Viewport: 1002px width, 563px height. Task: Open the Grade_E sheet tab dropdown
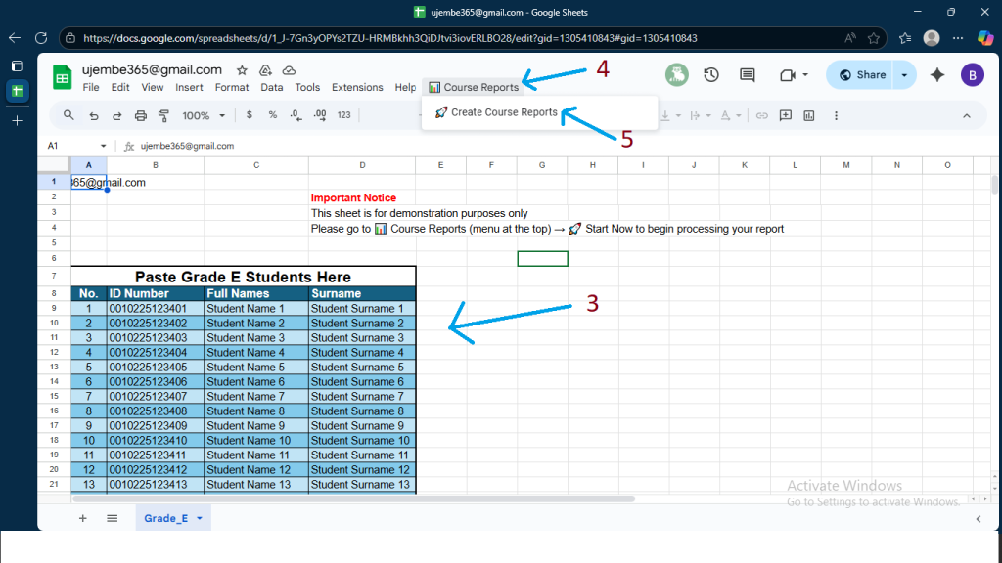(200, 518)
